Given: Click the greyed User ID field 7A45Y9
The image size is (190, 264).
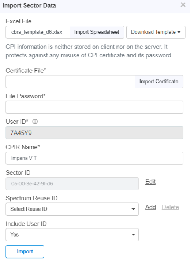Looking at the screenshot, I should click(x=94, y=133).
